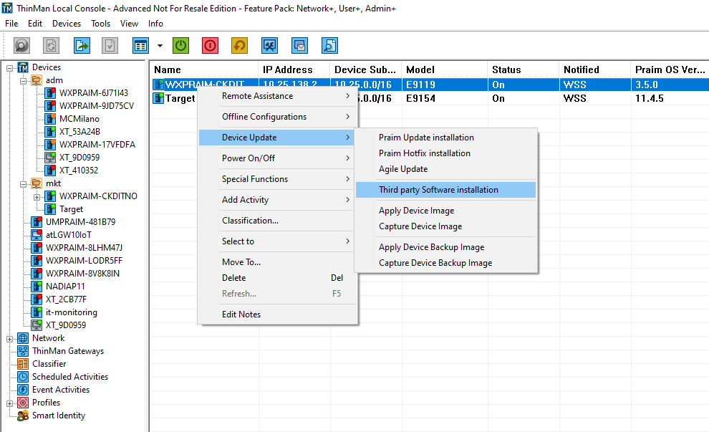The height and width of the screenshot is (432, 709).
Task: Click the send message toolbar icon
Action: (300, 45)
